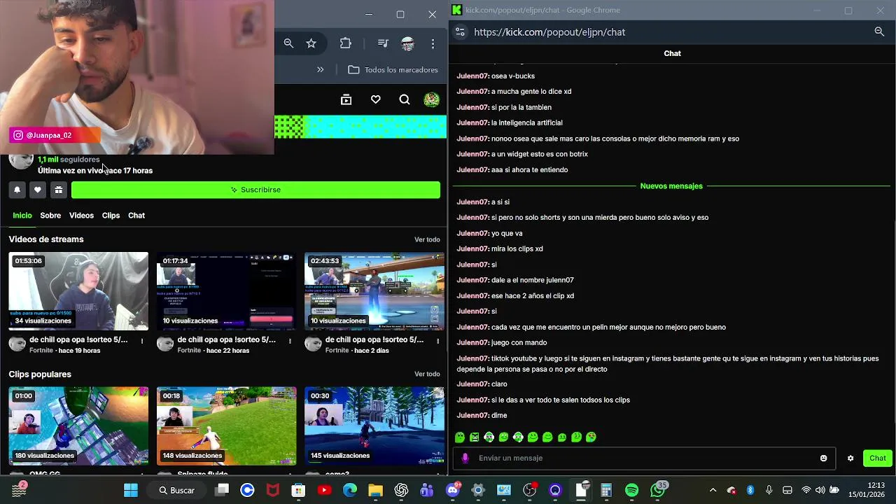Click the green Suscribirse button

point(255,190)
